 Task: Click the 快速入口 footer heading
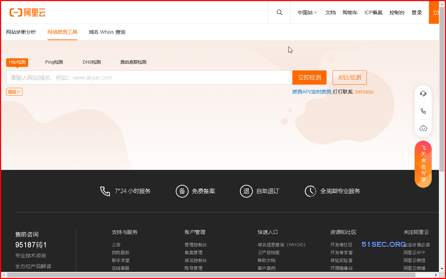pyautogui.click(x=268, y=232)
